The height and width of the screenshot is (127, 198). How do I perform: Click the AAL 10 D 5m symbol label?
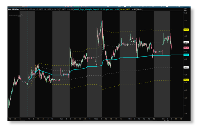14,9
